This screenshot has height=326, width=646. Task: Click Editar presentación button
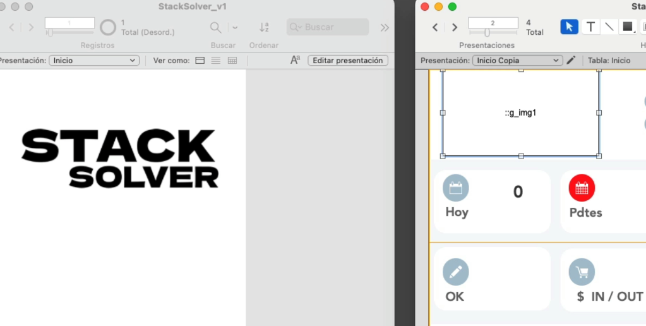click(348, 61)
